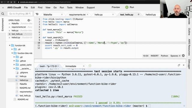The image size is (192, 108).
Task: Focus the Go to Anything search field
Action: point(20,14)
